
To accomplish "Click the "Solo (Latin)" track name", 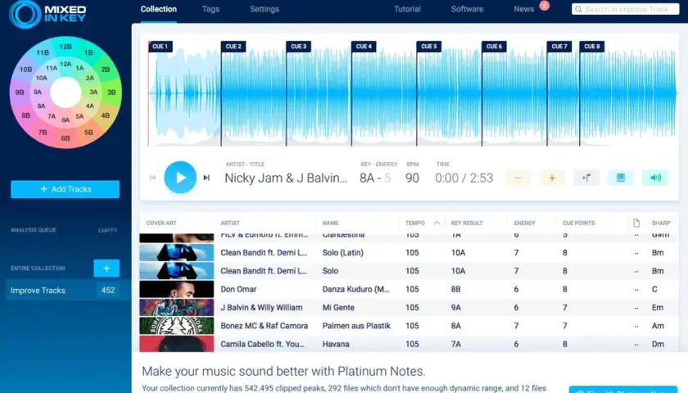I will 342,253.
